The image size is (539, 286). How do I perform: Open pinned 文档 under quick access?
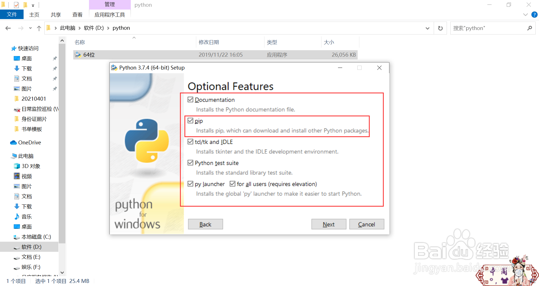click(x=27, y=79)
